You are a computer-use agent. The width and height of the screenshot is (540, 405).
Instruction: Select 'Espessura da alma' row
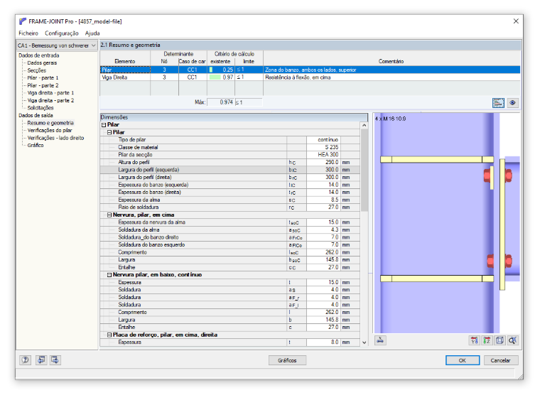point(230,200)
